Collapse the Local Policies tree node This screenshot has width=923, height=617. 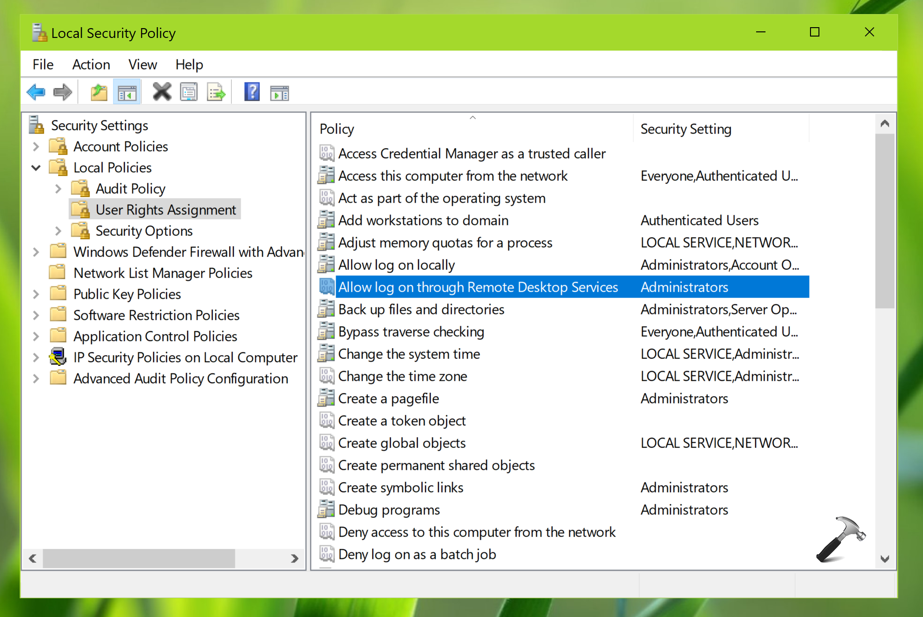pyautogui.click(x=36, y=168)
